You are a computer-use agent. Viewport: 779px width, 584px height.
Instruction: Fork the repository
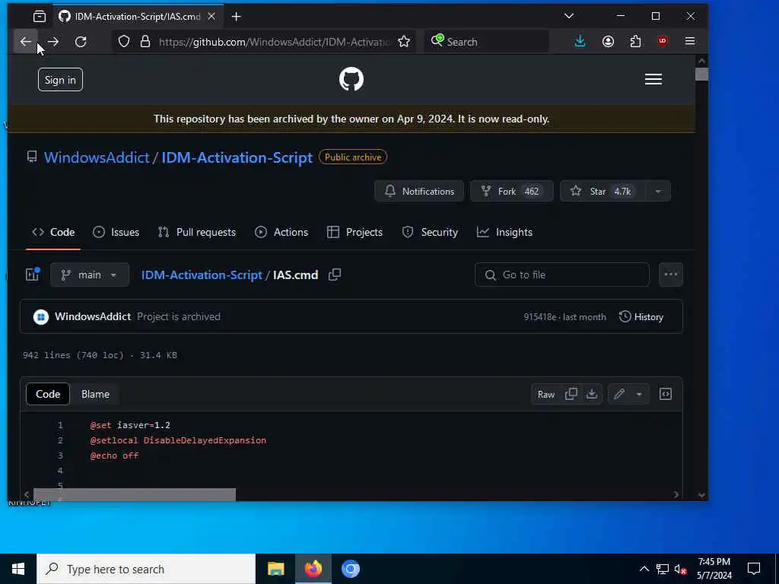point(512,191)
